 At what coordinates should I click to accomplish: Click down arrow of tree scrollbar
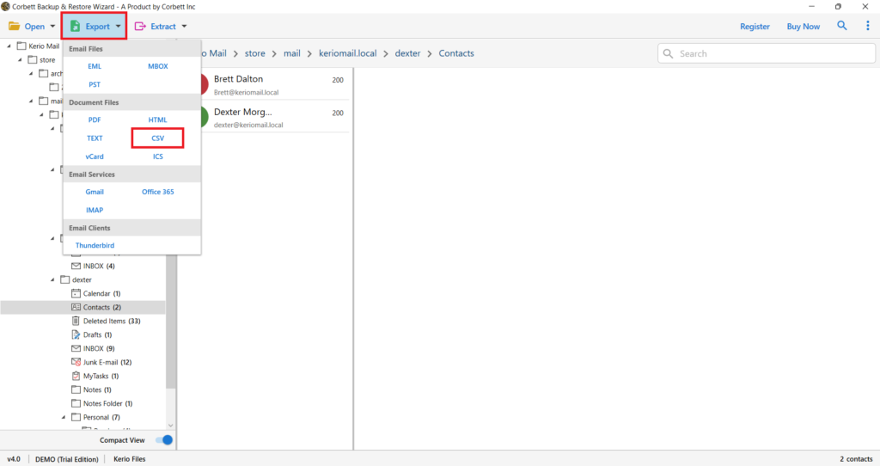point(171,426)
